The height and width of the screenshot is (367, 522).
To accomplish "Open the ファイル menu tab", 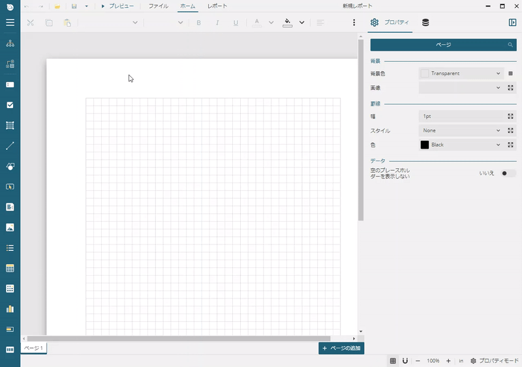I will point(159,6).
